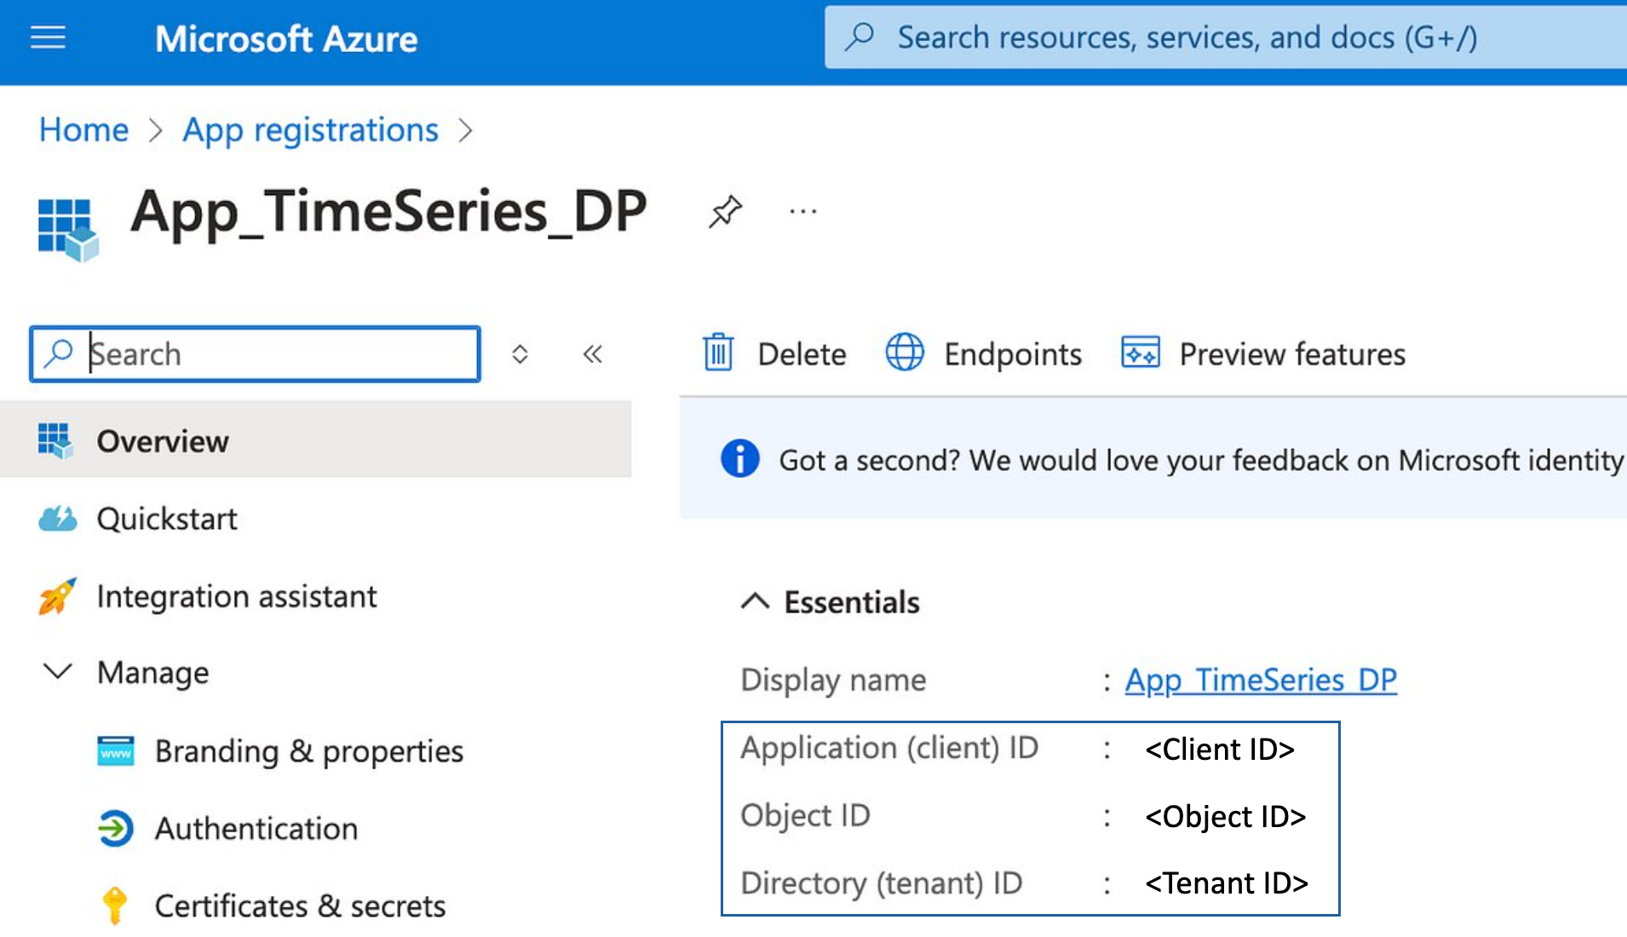The width and height of the screenshot is (1627, 937).
Task: Click the Preview features icon
Action: (x=1140, y=353)
